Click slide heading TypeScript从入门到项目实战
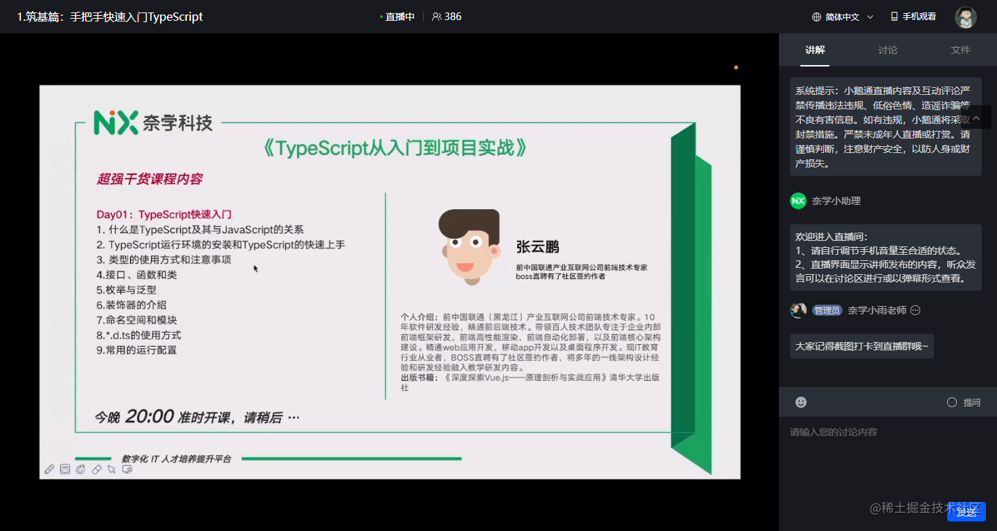The image size is (997, 531). 396,147
